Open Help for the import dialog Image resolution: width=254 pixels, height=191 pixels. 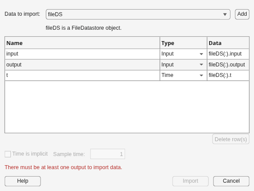tap(23, 181)
